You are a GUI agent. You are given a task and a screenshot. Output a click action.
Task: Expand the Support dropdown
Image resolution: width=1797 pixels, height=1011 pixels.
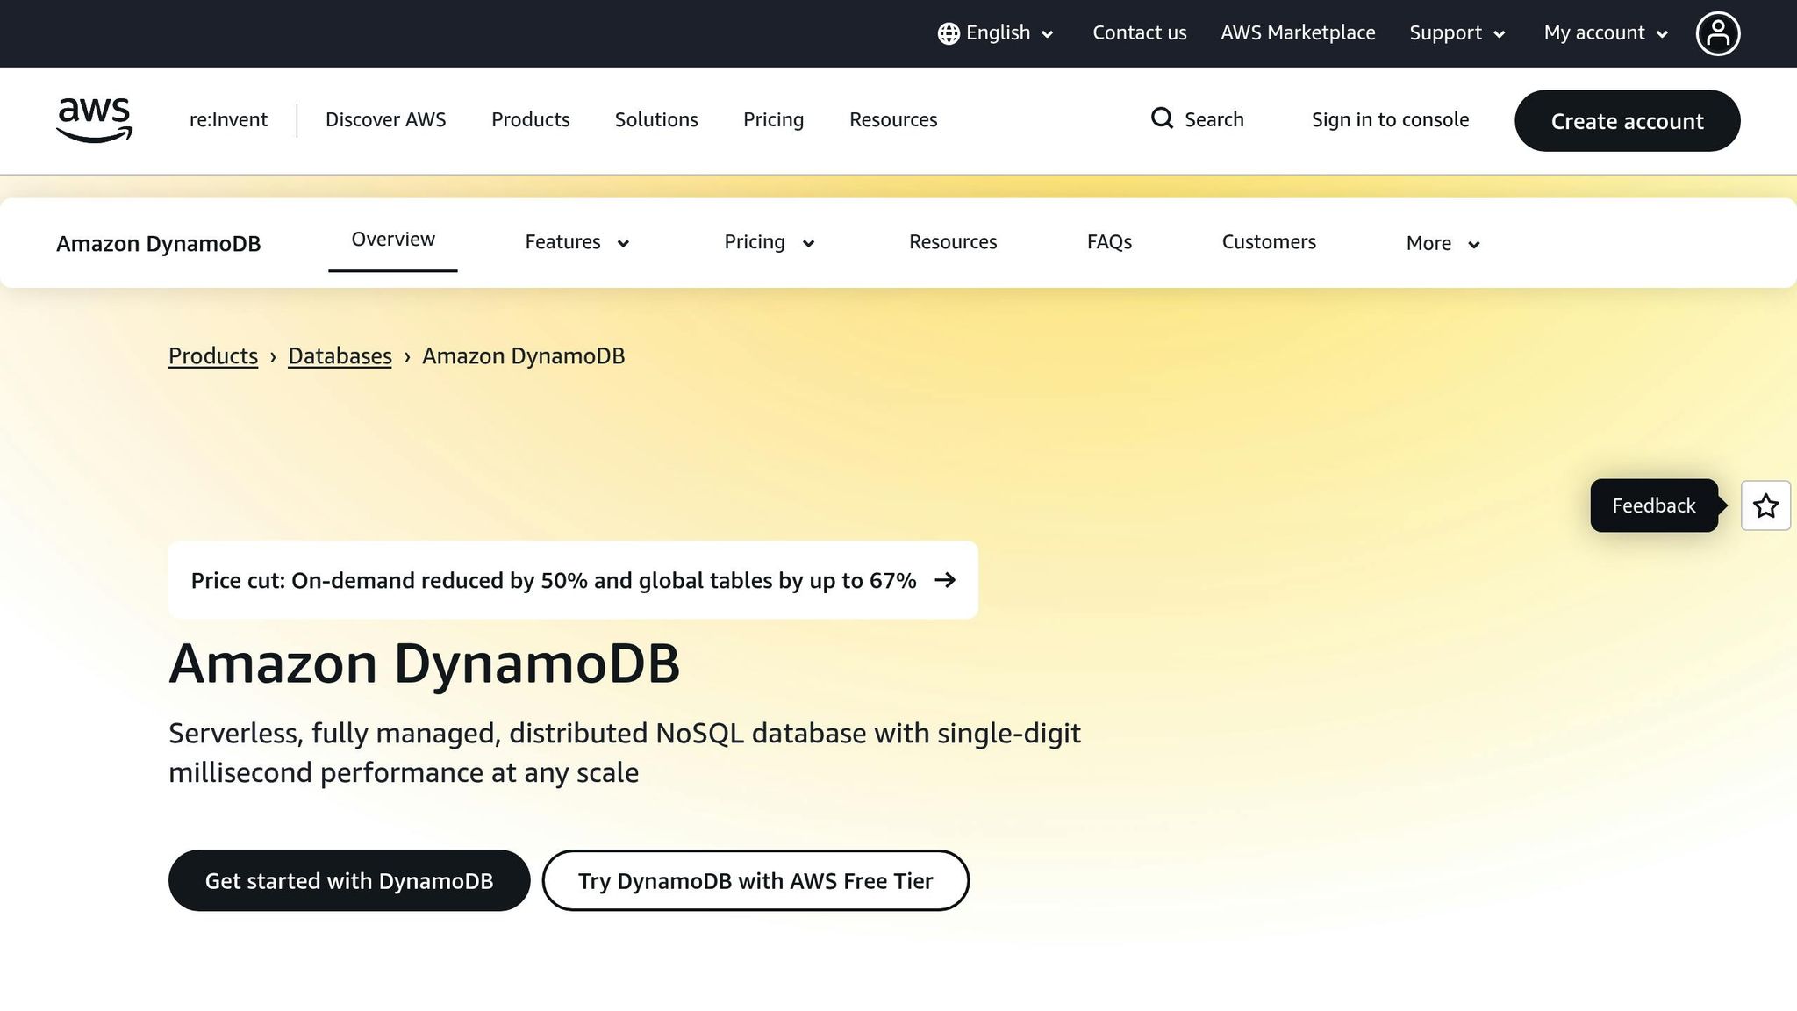click(x=1456, y=32)
